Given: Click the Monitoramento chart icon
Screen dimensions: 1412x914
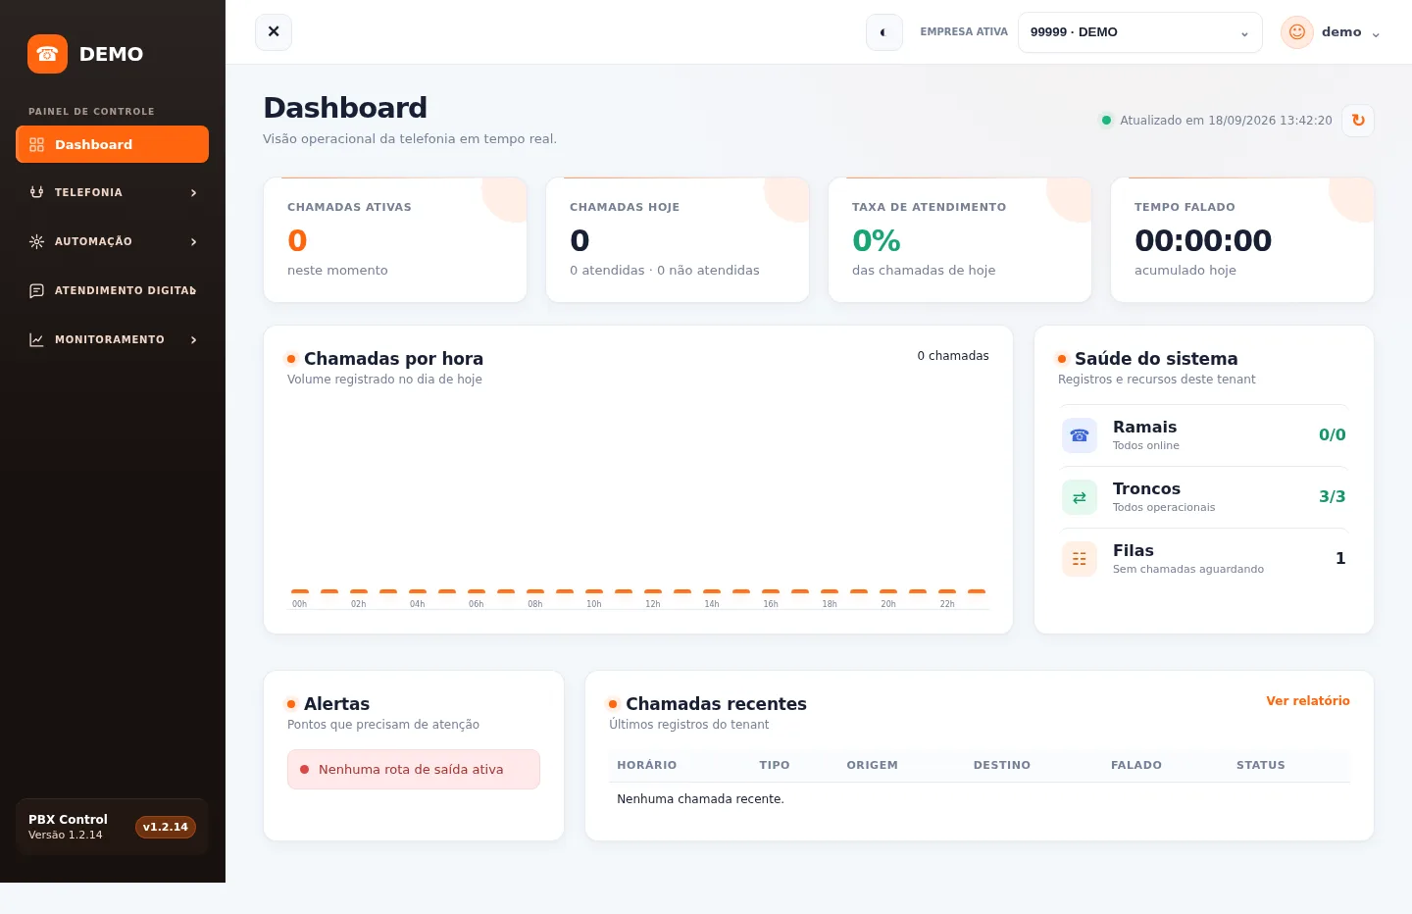Looking at the screenshot, I should point(36,339).
